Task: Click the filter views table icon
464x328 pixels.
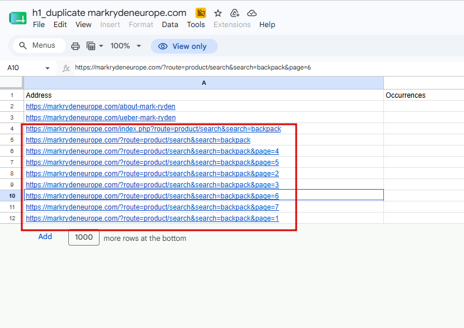Action: coord(91,46)
